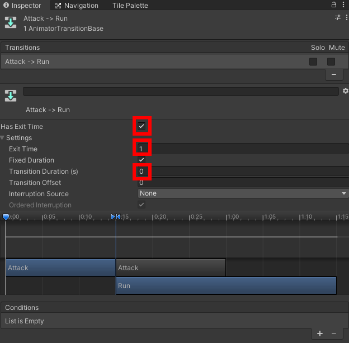Click the Transitions list header label
349x343 pixels.
[x=22, y=48]
